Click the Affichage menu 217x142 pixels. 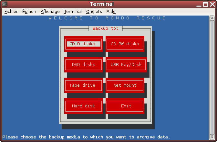tap(50, 11)
